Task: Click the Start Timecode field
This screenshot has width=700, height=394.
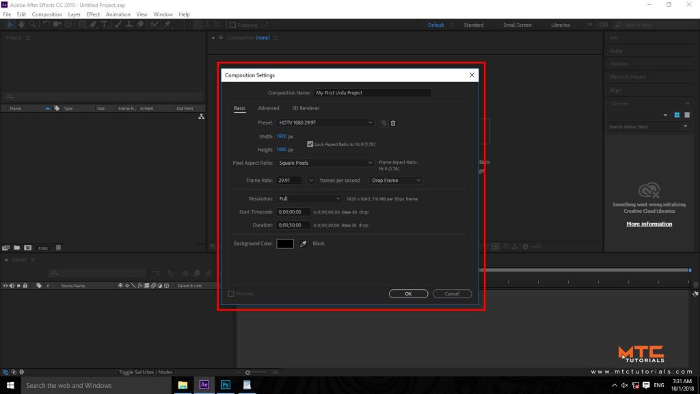Action: pyautogui.click(x=293, y=212)
